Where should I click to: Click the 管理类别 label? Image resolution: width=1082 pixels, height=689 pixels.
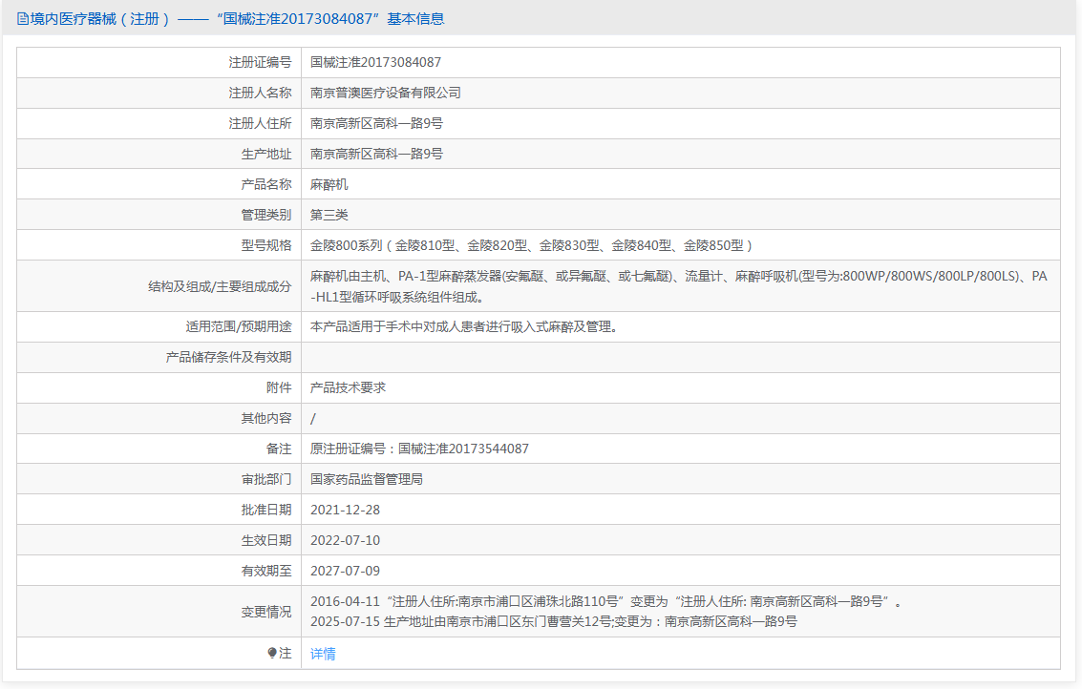click(266, 215)
